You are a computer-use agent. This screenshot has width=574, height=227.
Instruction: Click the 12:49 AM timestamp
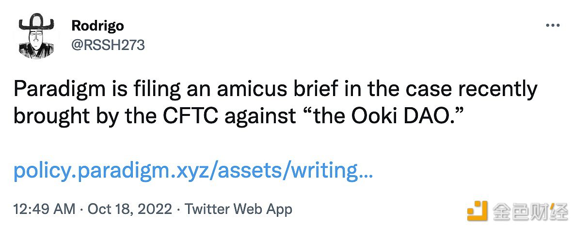44,210
